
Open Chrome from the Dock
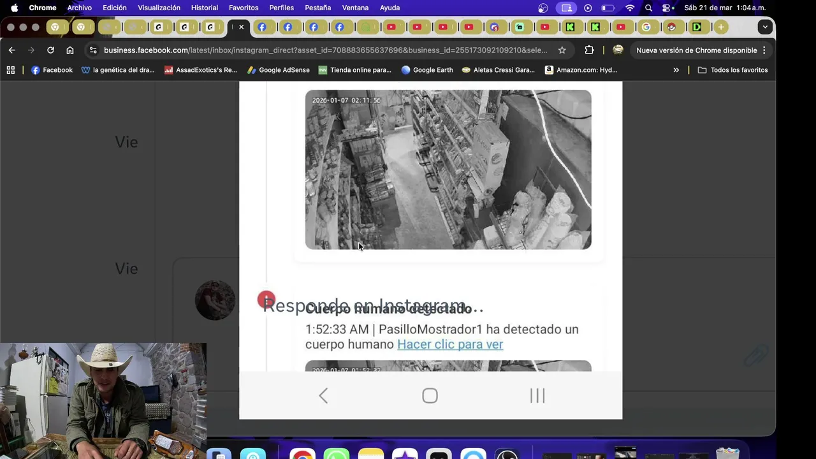click(x=302, y=454)
